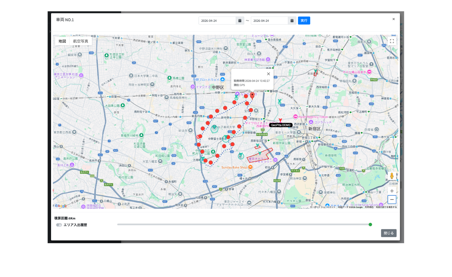Viewport: 452px width, 277px height.
Task: Close the 車両 NO.1 dialog
Action: pos(394,19)
